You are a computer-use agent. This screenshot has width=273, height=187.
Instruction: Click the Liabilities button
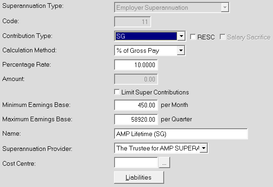(139, 177)
